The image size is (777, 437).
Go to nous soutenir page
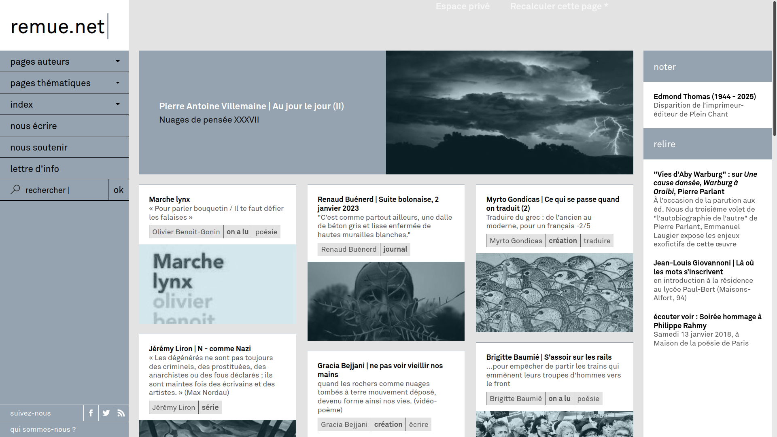coord(39,147)
